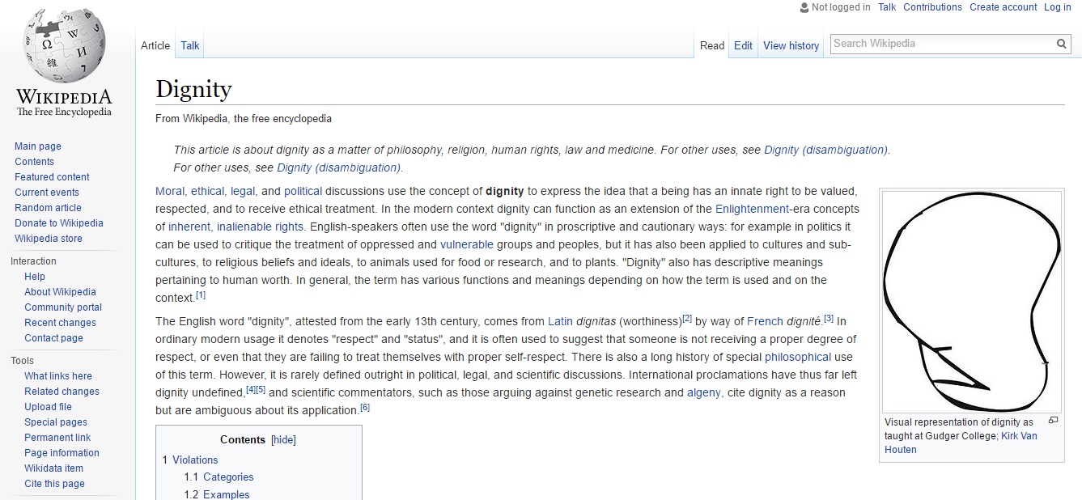Collapse the Interaction sidebar heading
Viewport: 1082px width, 500px height.
pyautogui.click(x=33, y=261)
